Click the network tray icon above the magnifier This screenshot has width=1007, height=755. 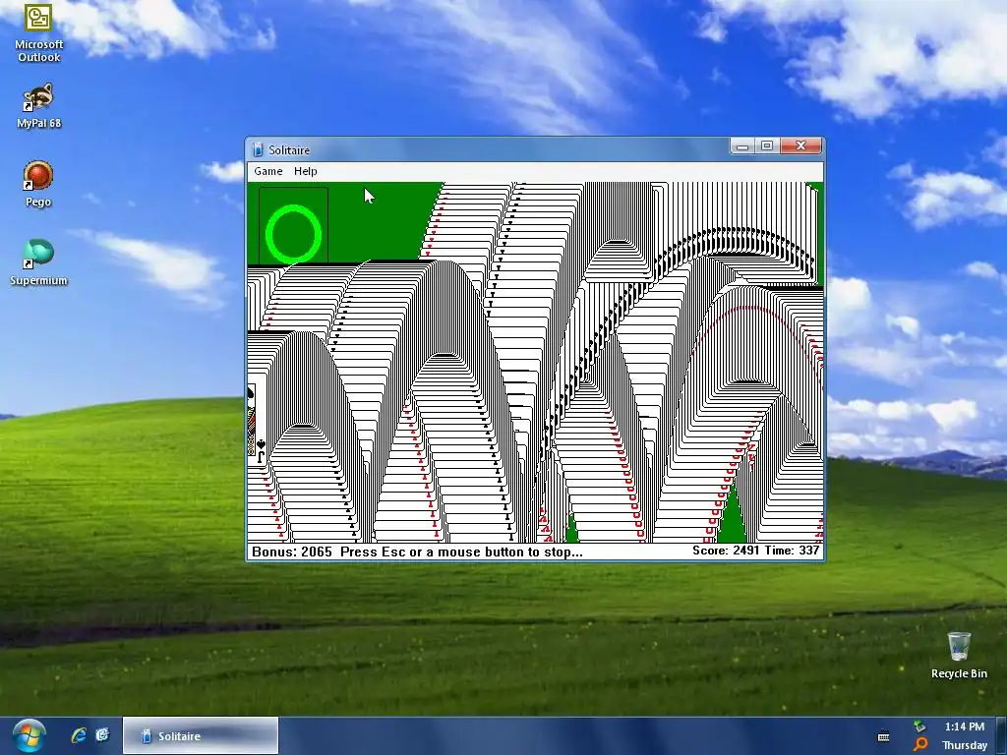[x=919, y=726]
